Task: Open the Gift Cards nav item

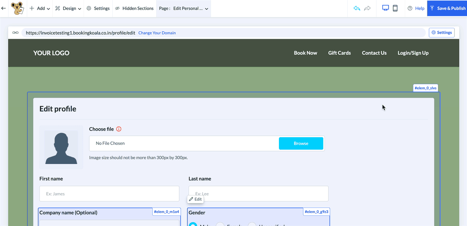Action: [x=340, y=53]
